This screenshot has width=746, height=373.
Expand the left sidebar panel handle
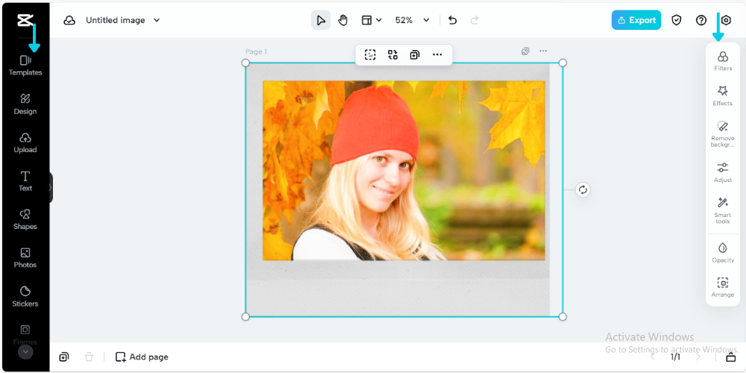point(50,188)
